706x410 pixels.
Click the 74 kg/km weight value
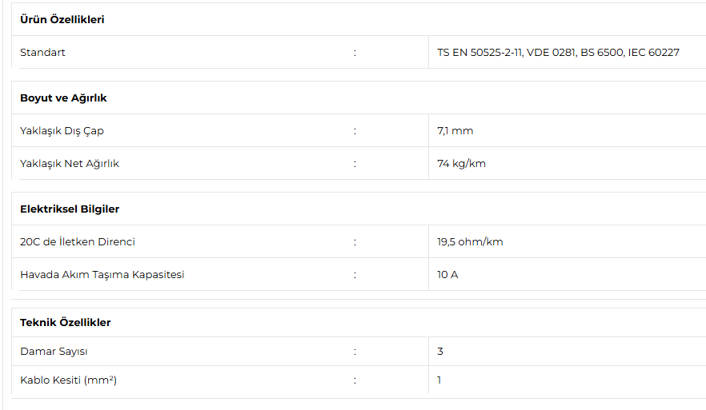point(461,164)
